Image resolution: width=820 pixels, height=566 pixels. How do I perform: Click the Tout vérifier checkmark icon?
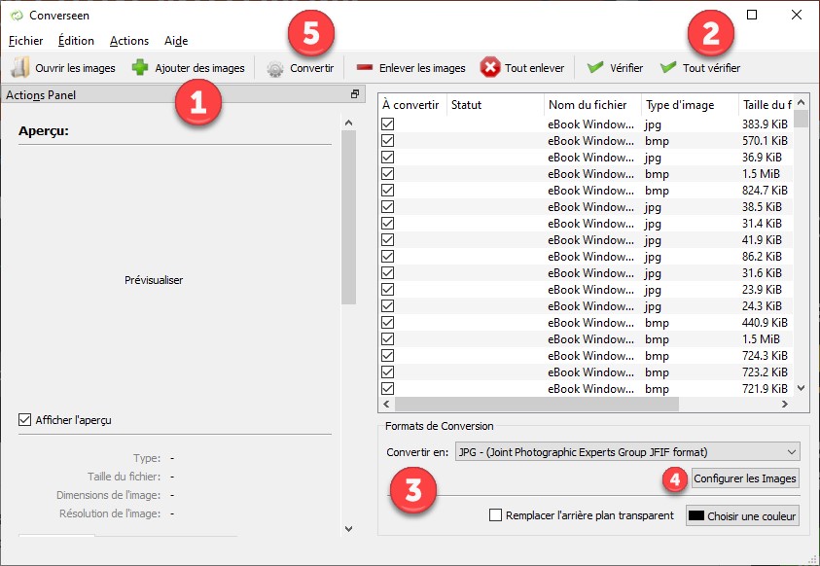[668, 68]
